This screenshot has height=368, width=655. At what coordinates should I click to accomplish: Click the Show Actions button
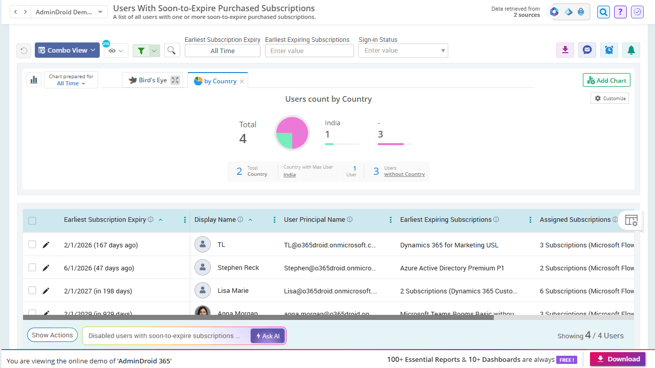coord(52,335)
